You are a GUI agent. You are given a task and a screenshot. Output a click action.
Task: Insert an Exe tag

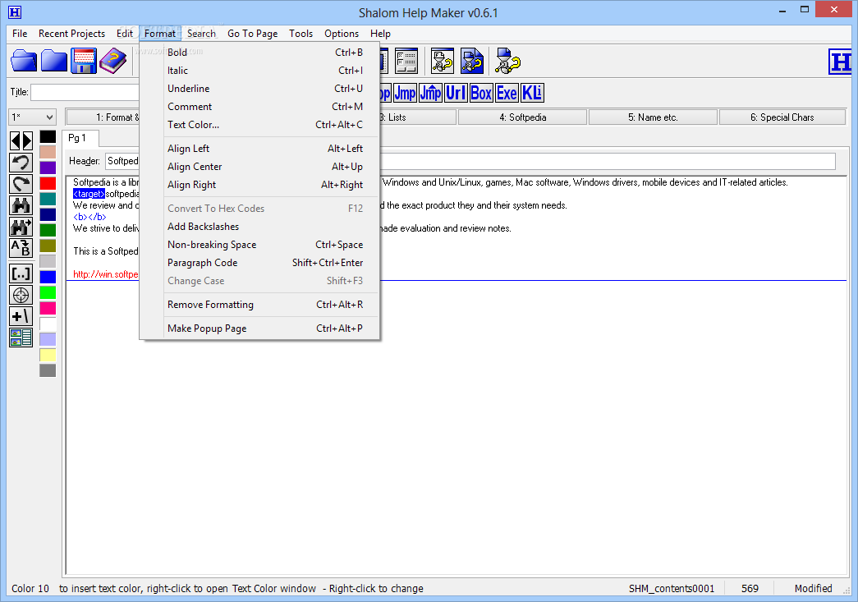[507, 93]
